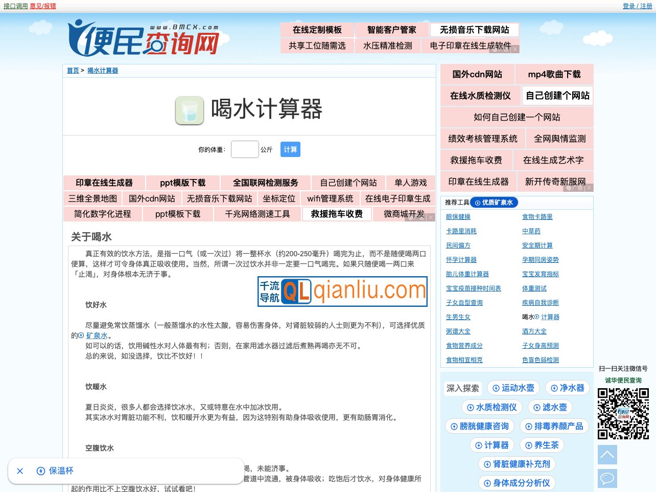Screen dimensions: 656x492
Task: Close the ad overlay near 救援拖车收费
Action: click(430, 217)
